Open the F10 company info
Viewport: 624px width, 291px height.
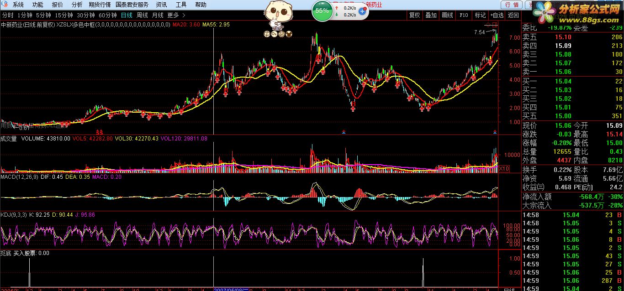pyautogui.click(x=464, y=15)
